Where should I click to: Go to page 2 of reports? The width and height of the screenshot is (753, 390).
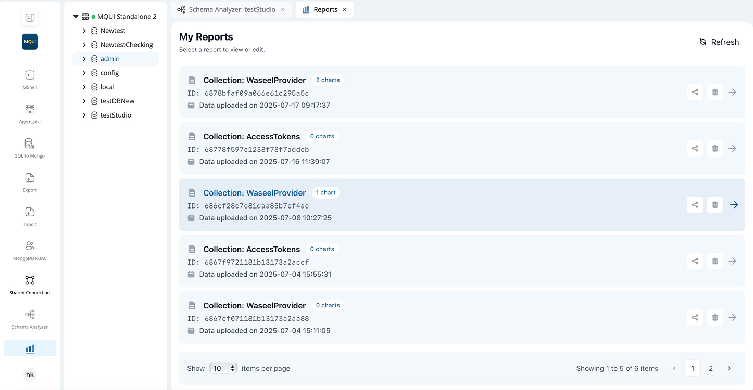(711, 368)
